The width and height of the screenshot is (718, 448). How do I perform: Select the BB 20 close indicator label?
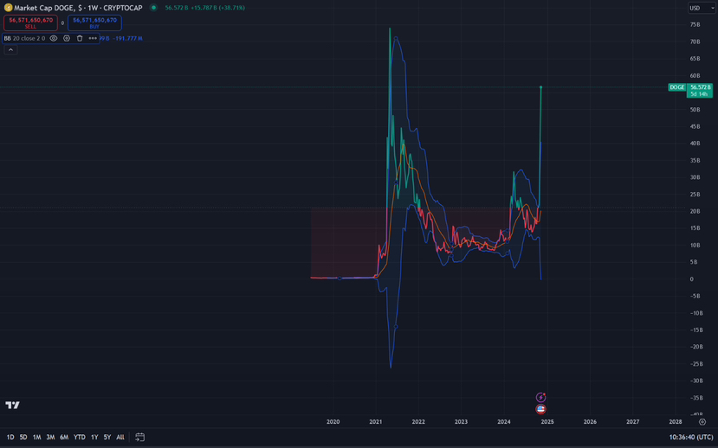click(25, 38)
